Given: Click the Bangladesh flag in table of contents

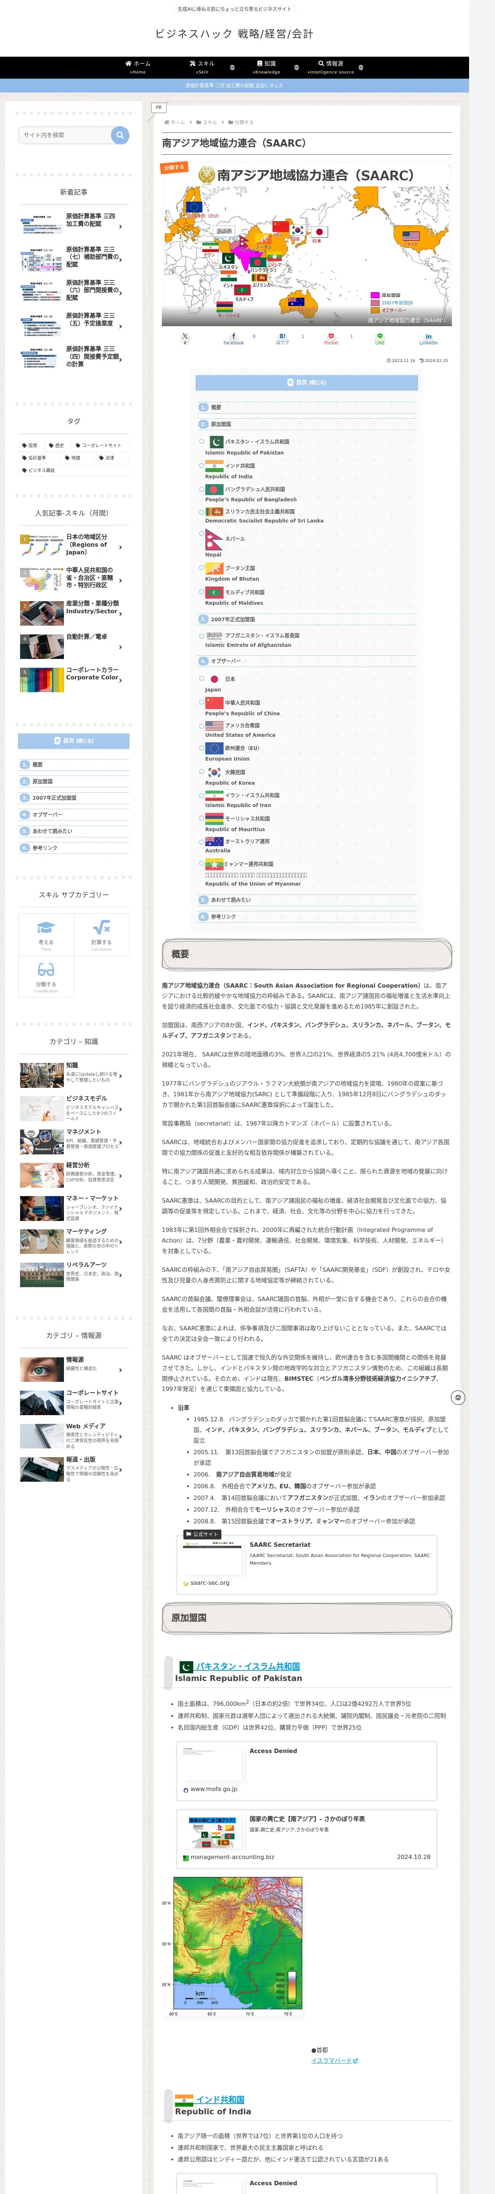Looking at the screenshot, I should click(x=214, y=489).
